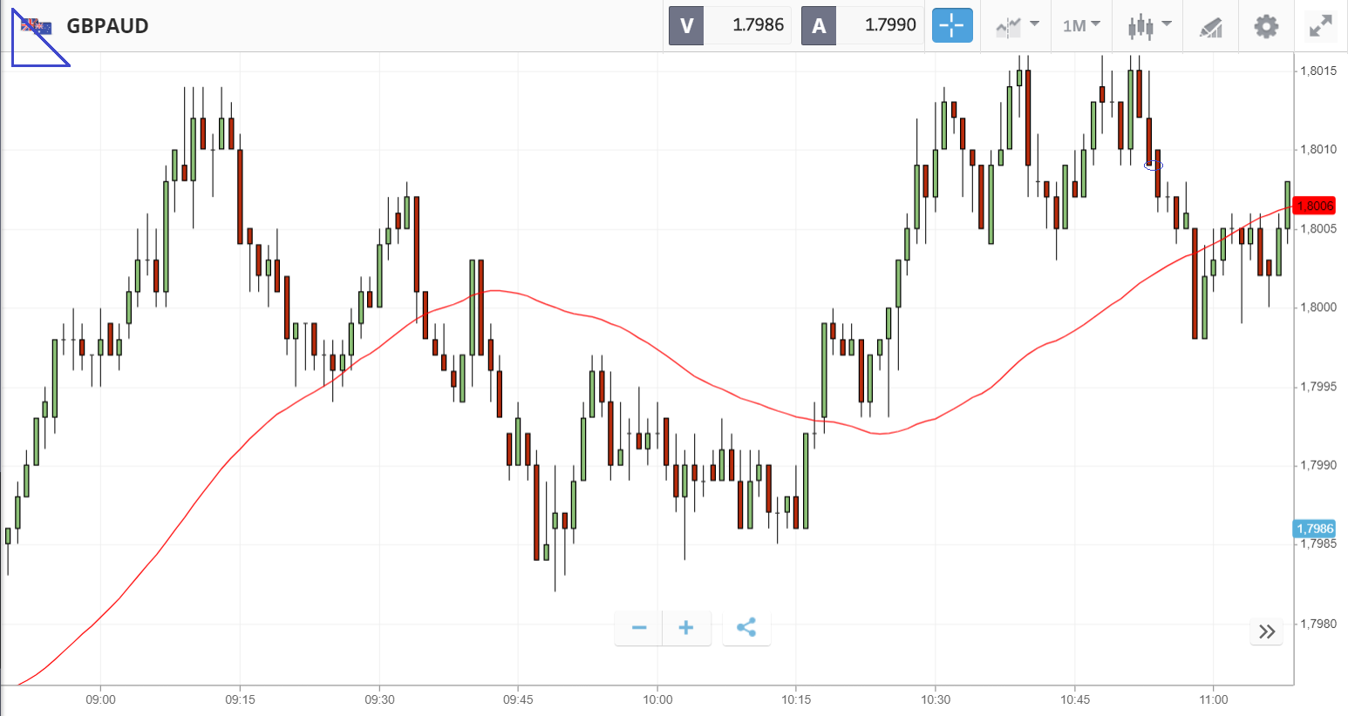1348x716 pixels.
Task: Click the blue 1.7986 current price label
Action: tap(1314, 529)
